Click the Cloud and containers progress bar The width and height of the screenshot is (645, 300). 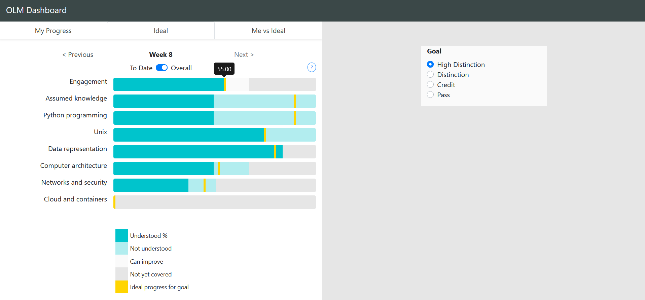point(215,202)
